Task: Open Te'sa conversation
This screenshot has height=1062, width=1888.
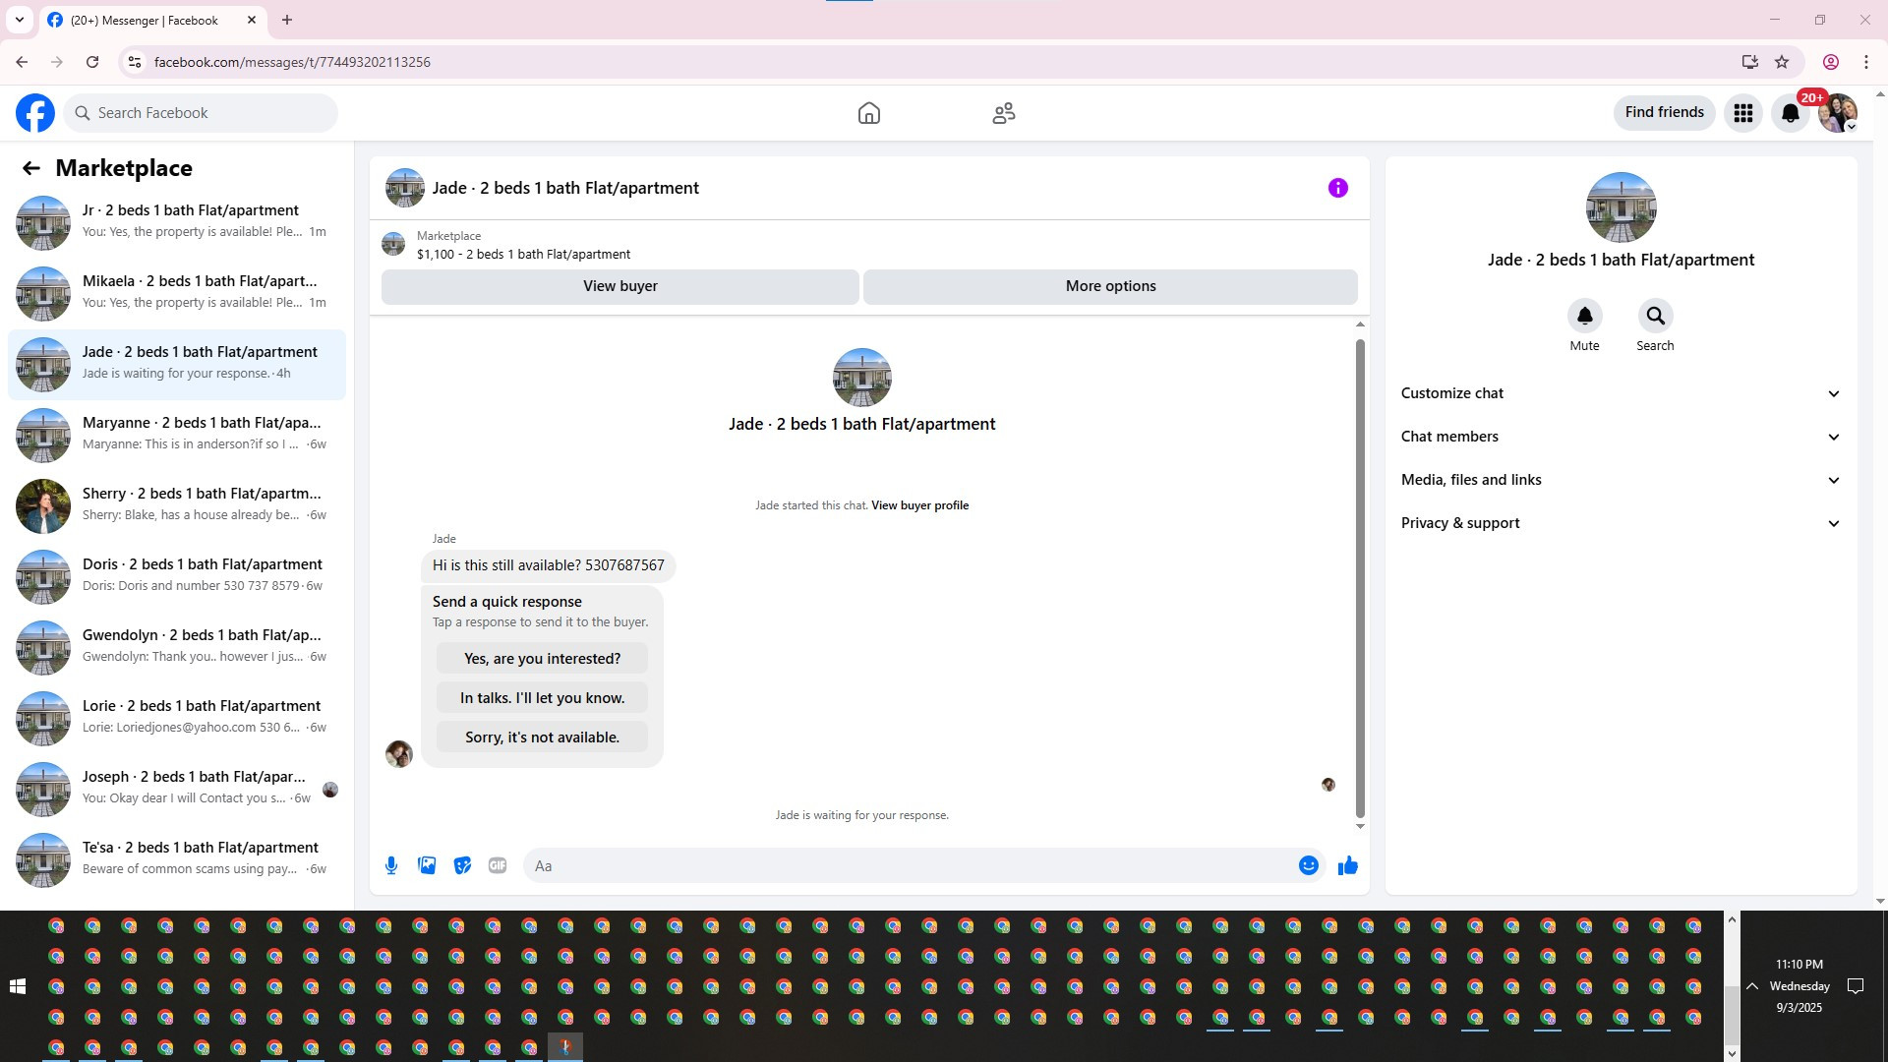Action: 177,859
